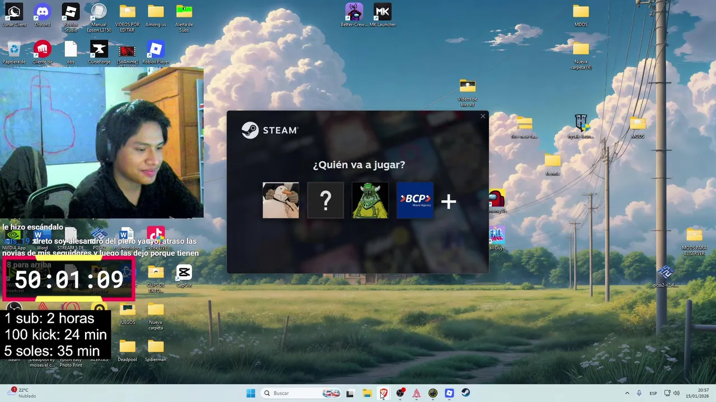Open the Alerta de Subs folder
This screenshot has width=716, height=402.
tap(184, 17)
